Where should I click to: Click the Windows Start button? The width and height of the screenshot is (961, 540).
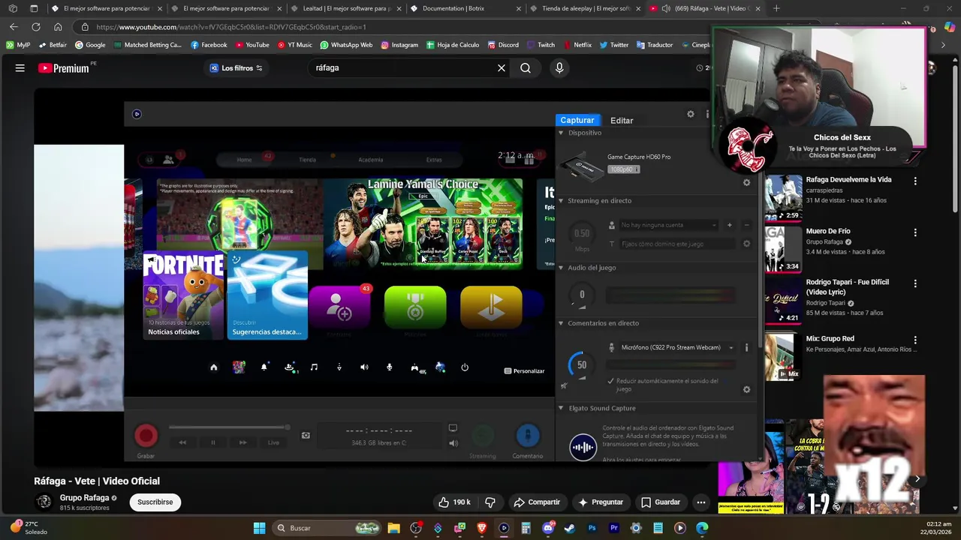click(x=259, y=528)
